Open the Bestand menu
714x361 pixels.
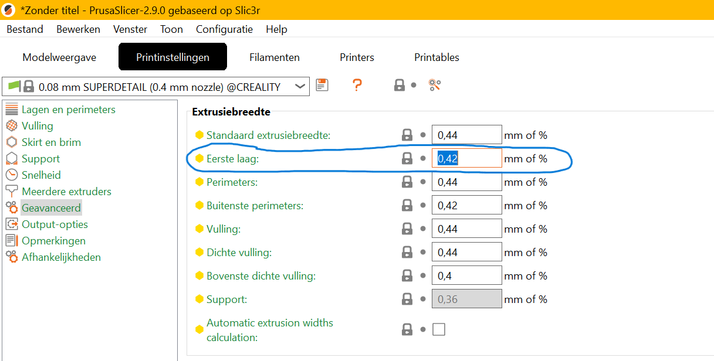tap(25, 29)
